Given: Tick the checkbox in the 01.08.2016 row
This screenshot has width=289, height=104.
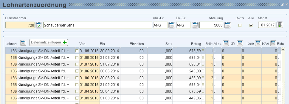Looking at the screenshot, I should [x=77, y=58].
